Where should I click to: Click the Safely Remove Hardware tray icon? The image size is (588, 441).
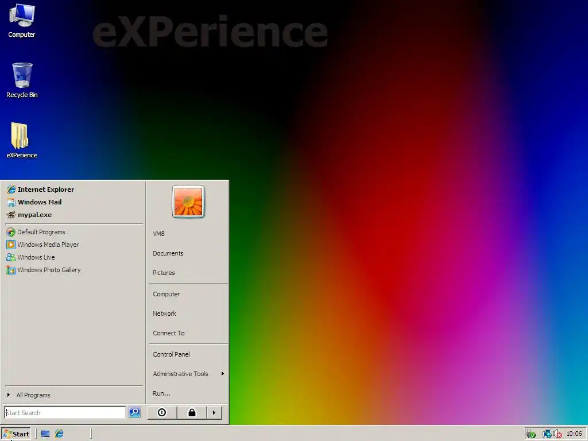(x=531, y=434)
